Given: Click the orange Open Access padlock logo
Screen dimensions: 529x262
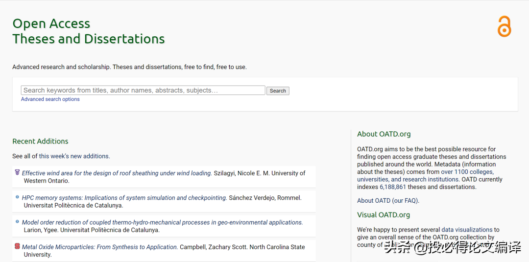Looking at the screenshot, I should coord(504,26).
